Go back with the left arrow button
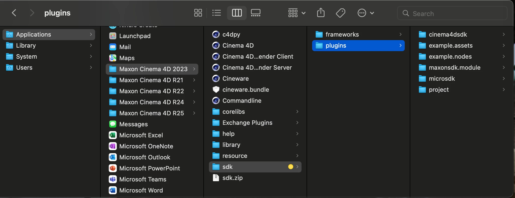515x198 pixels. 14,13
